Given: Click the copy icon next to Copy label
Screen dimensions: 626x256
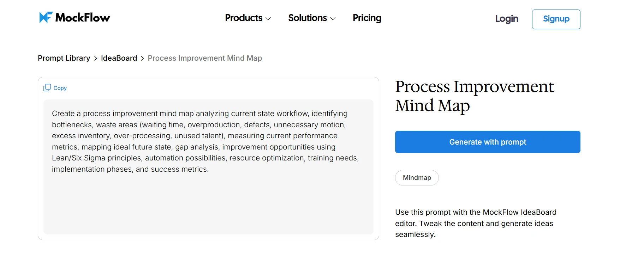Looking at the screenshot, I should (47, 87).
